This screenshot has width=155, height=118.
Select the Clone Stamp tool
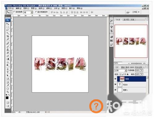pyautogui.click(x=8, y=50)
